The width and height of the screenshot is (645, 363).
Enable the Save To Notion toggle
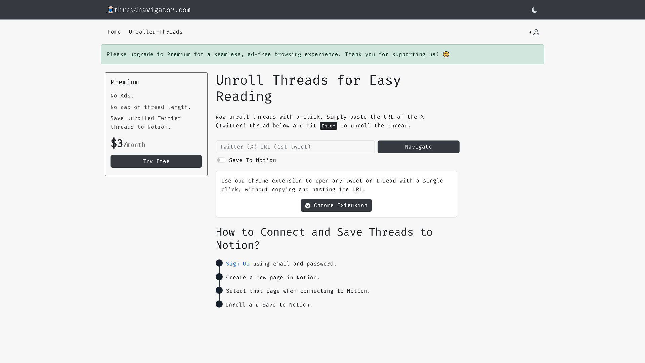tap(221, 160)
